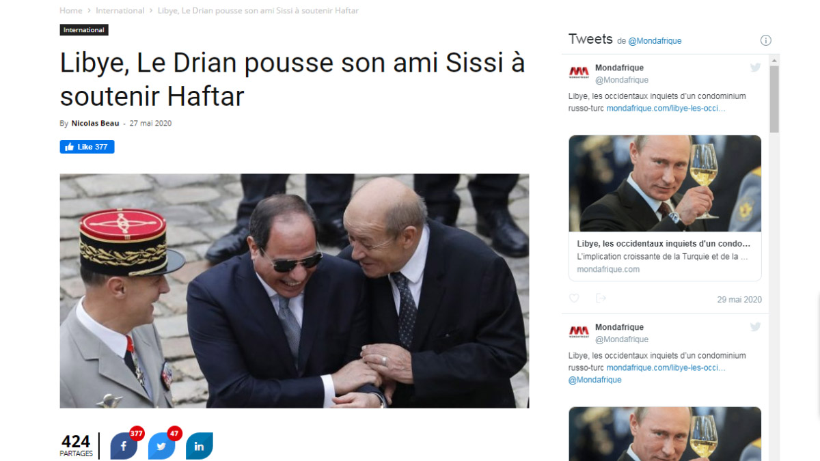Click Facebook Like 377 button

click(87, 147)
